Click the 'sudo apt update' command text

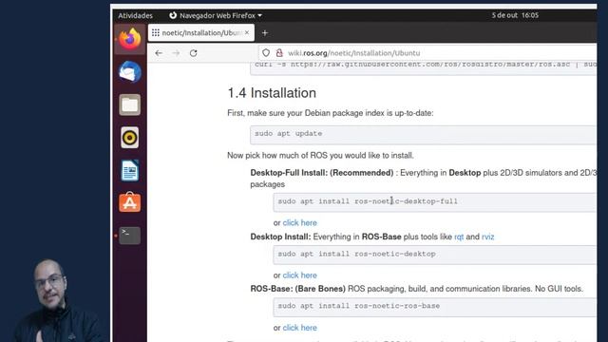click(x=288, y=133)
